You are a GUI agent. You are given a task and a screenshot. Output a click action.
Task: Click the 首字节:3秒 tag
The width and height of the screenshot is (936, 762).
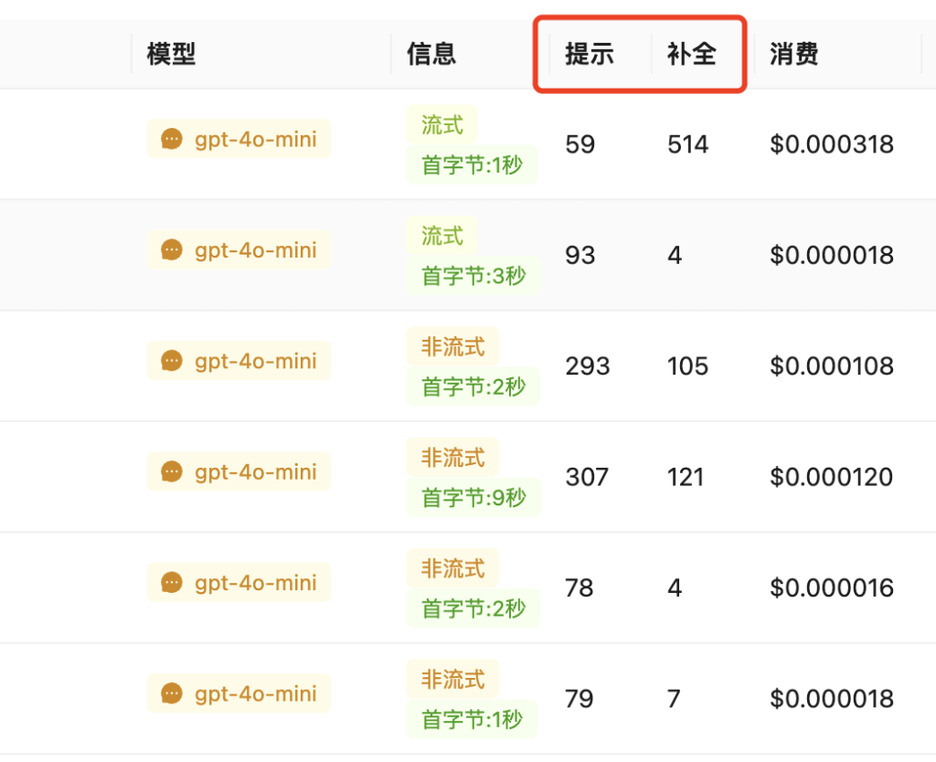pos(473,275)
